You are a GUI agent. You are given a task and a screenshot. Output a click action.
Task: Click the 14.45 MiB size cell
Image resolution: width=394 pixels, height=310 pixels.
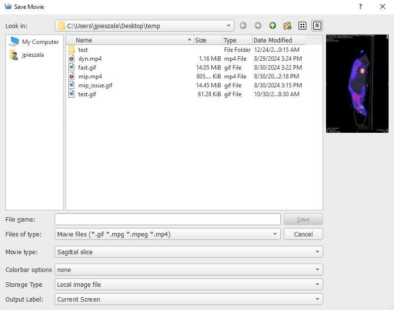click(208, 85)
